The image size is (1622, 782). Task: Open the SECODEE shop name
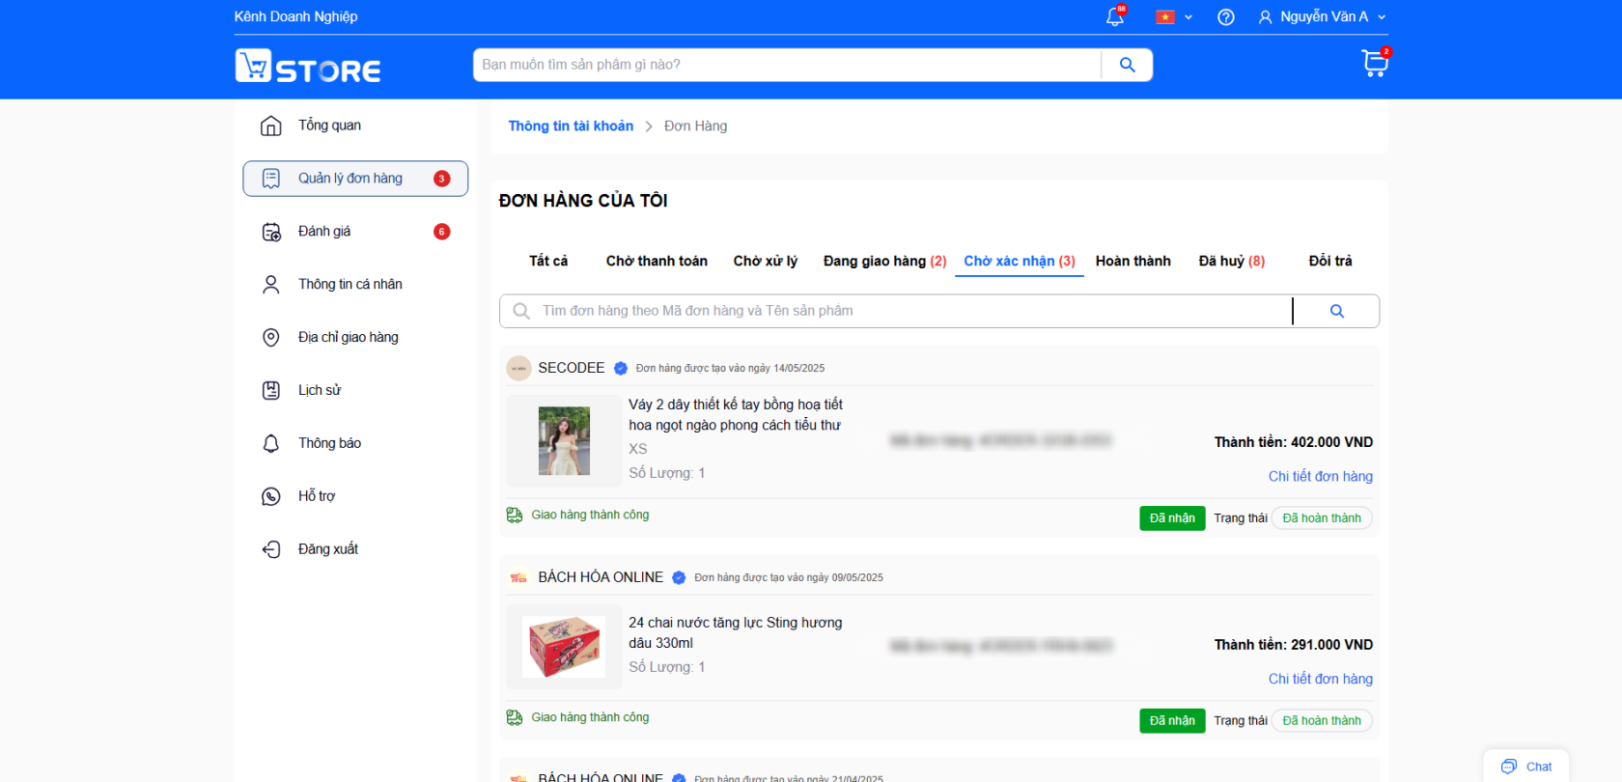572,368
